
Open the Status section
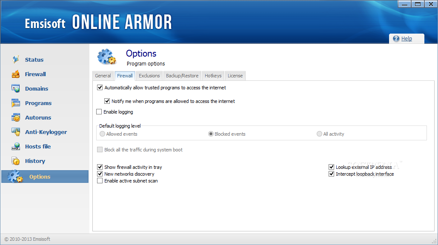pyautogui.click(x=34, y=60)
